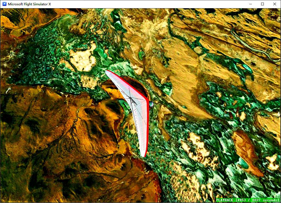
Task: Select the rigging wire hub on glider
Action: point(130,98)
